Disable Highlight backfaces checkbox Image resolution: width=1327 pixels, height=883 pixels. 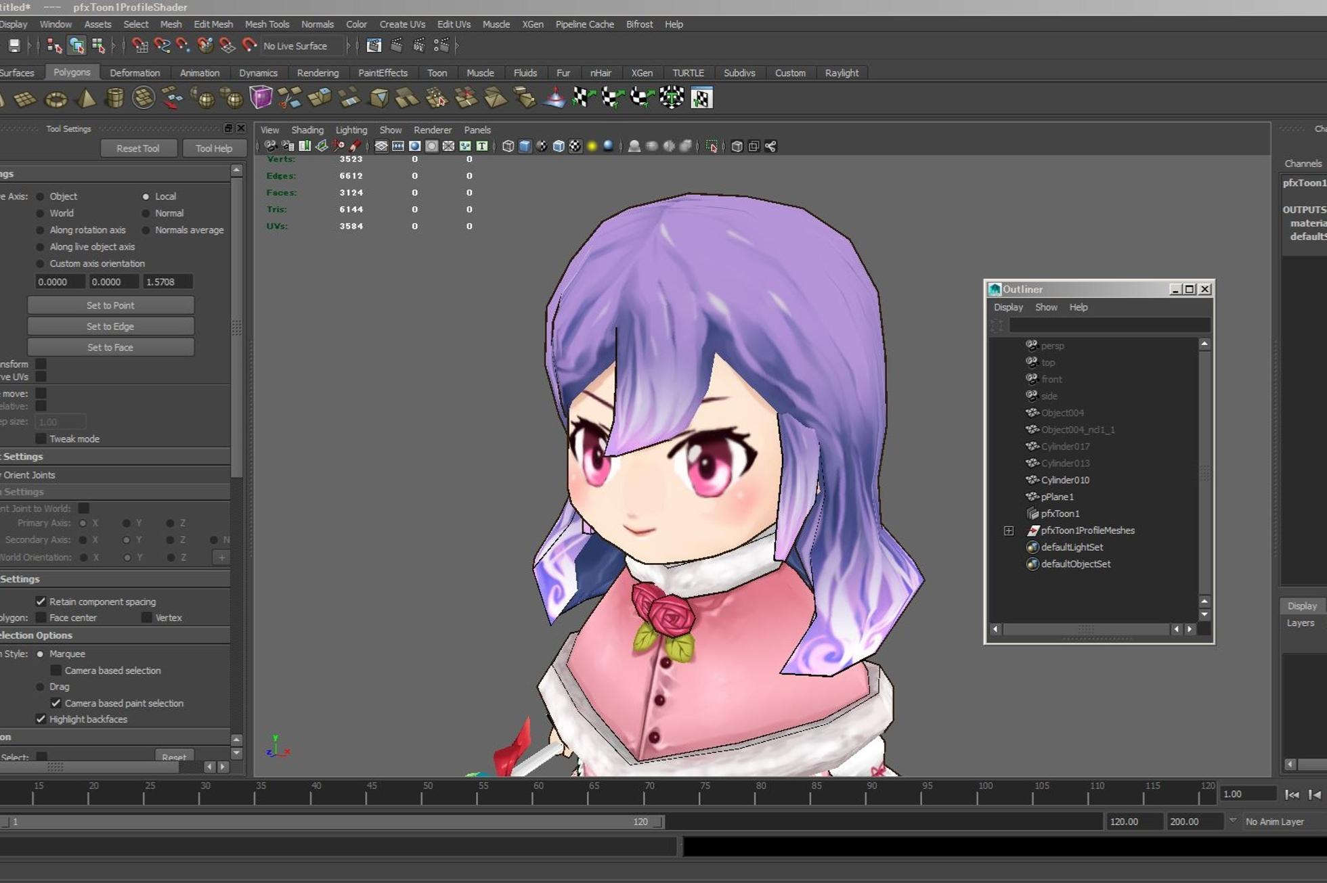(x=41, y=719)
